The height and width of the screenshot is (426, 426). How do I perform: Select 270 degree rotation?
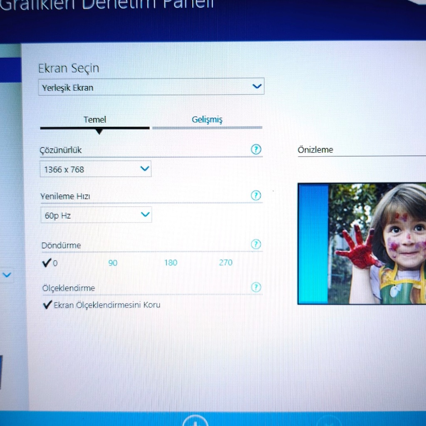226,263
